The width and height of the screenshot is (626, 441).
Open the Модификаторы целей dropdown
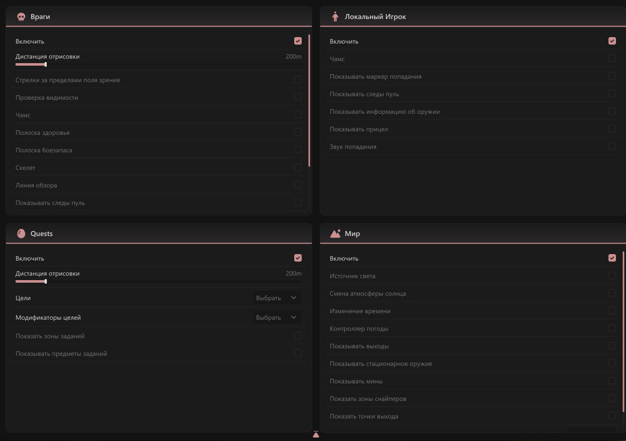(x=277, y=318)
